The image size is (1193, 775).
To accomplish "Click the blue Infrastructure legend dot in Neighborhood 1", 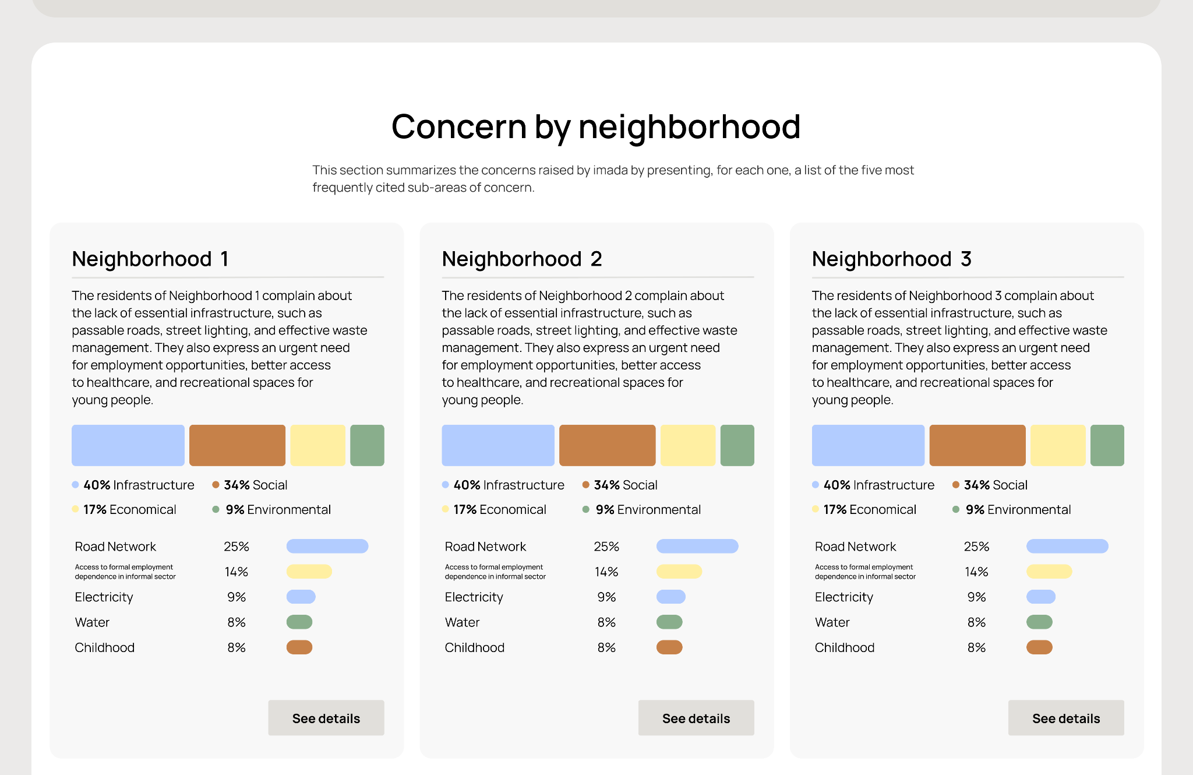I will [75, 484].
